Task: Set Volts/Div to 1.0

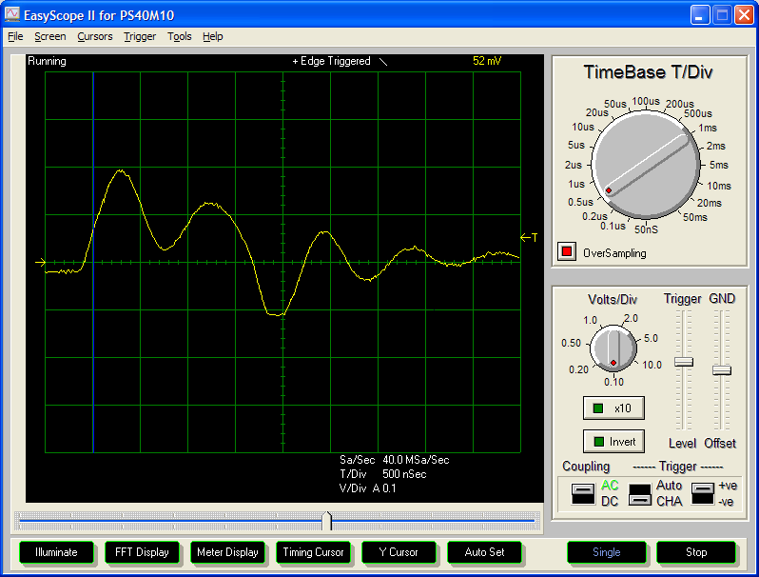Action: point(590,320)
